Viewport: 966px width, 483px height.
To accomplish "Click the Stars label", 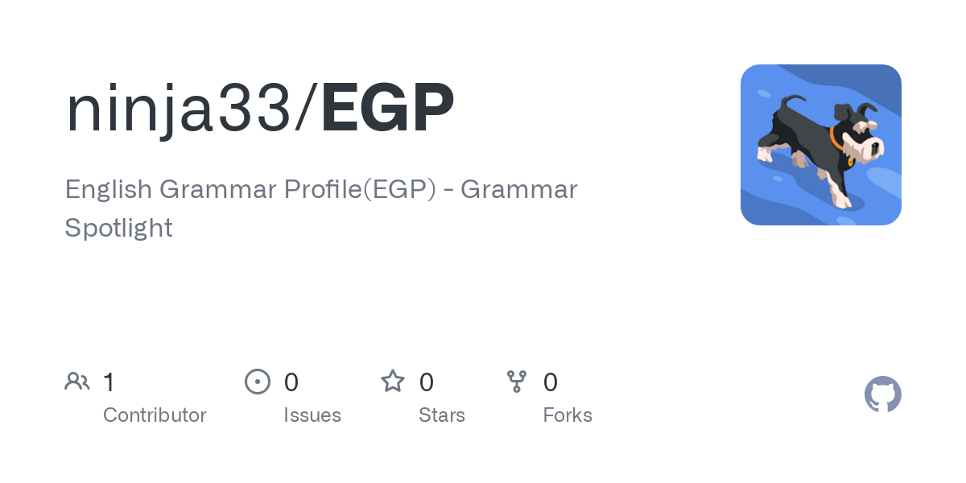I will coord(442,415).
